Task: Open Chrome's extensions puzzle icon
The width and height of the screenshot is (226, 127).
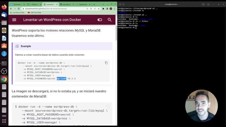Action: [x=103, y=8]
